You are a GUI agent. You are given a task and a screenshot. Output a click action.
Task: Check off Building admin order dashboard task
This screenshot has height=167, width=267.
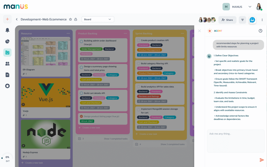[x=81, y=41]
